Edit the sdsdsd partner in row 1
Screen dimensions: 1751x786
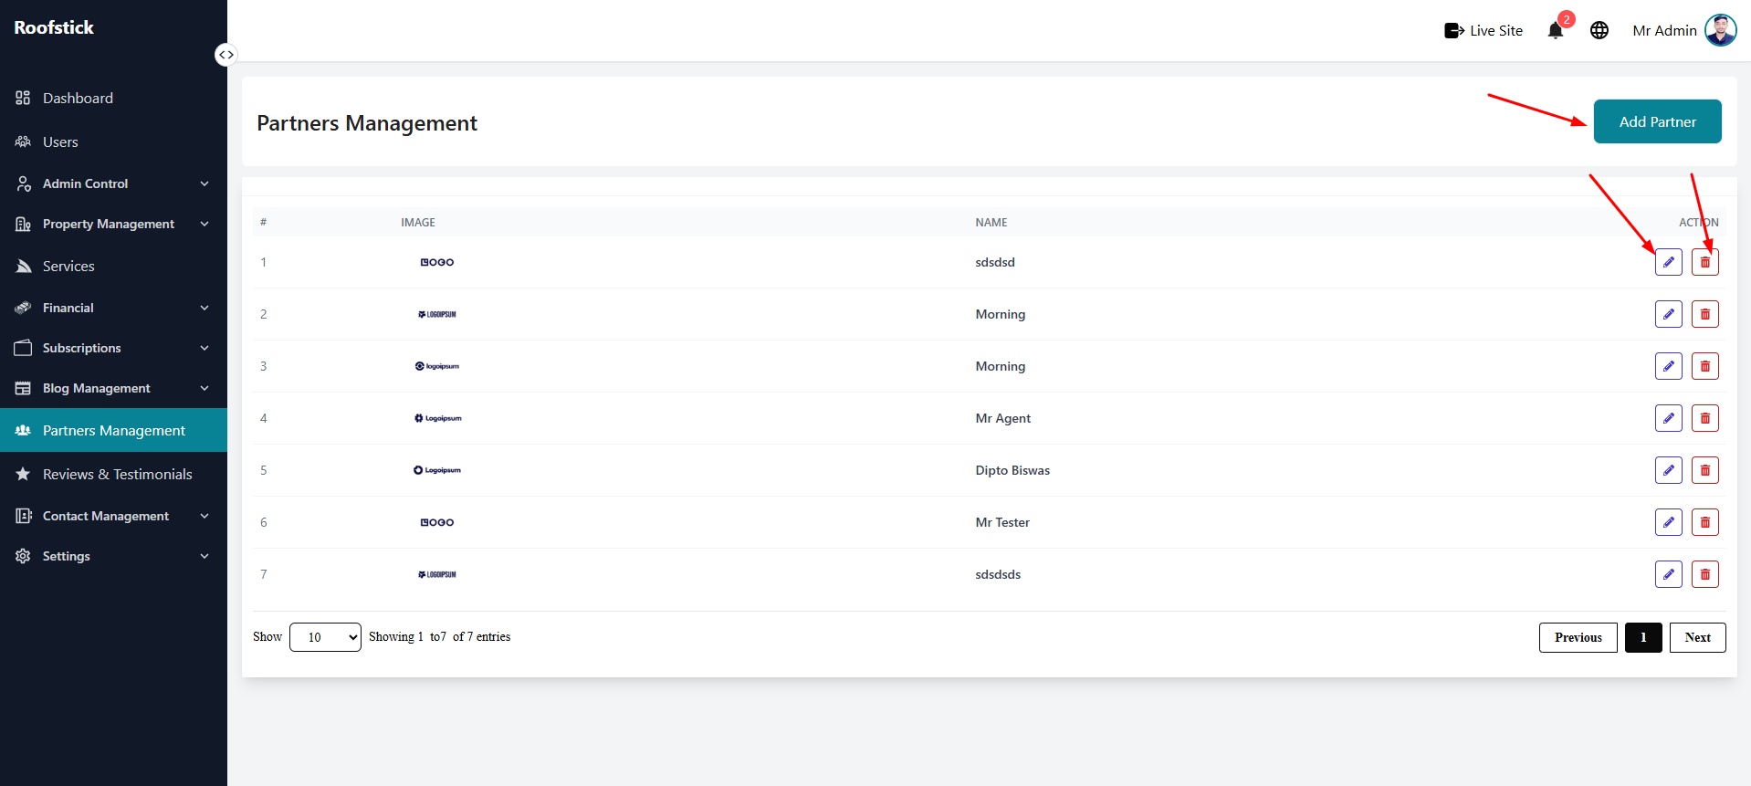pyautogui.click(x=1669, y=262)
